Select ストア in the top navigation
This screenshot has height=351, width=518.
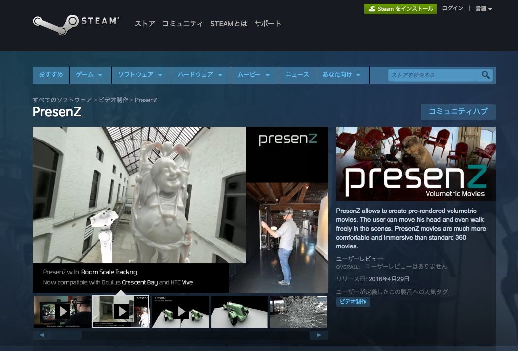click(x=145, y=23)
